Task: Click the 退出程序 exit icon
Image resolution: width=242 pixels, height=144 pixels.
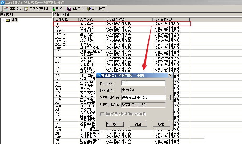Action: pos(89,9)
